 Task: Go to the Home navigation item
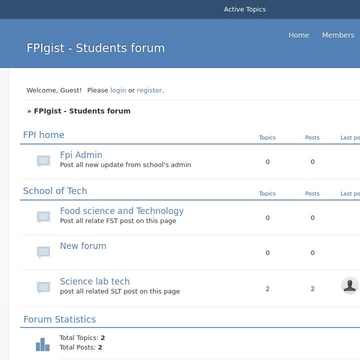click(298, 35)
